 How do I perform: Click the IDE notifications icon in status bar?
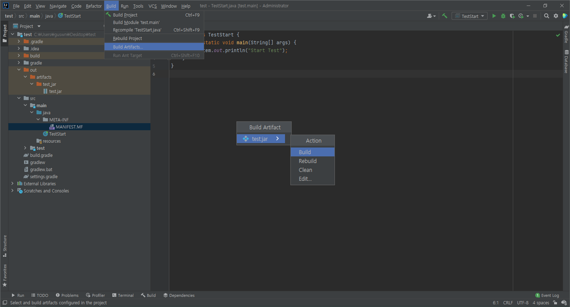(x=564, y=303)
